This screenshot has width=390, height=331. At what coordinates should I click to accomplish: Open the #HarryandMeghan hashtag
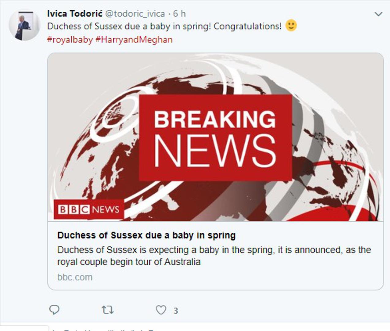[134, 40]
